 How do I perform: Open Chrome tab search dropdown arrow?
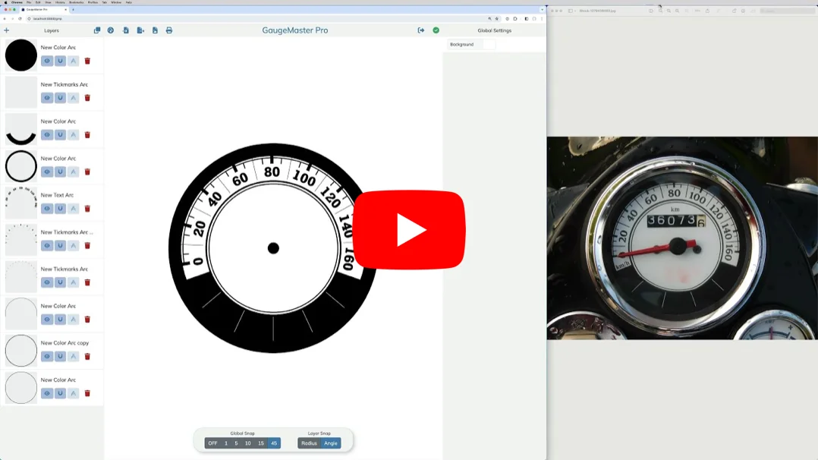click(542, 9)
